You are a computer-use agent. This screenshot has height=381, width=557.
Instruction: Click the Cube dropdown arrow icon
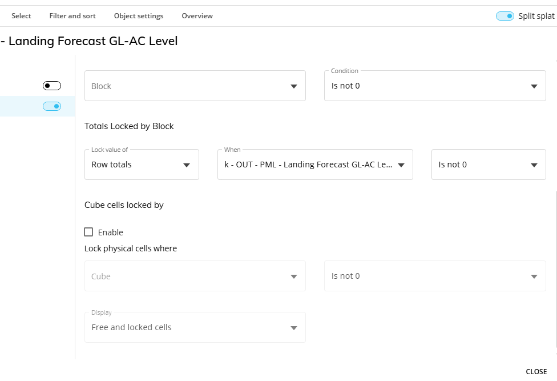(x=294, y=276)
